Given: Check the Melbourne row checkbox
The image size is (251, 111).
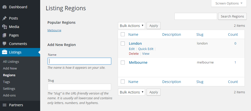Looking at the screenshot, I should (x=123, y=62).
